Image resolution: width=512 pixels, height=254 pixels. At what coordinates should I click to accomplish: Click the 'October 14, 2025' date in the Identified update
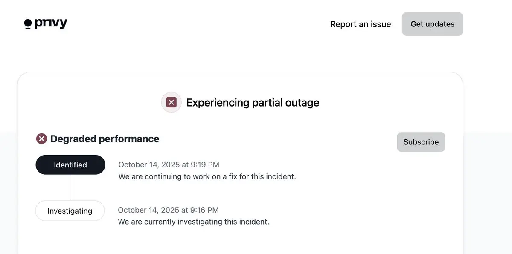[x=148, y=165]
